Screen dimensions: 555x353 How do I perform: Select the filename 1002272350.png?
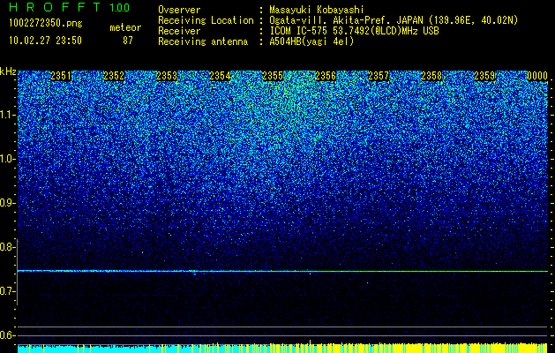(x=46, y=24)
